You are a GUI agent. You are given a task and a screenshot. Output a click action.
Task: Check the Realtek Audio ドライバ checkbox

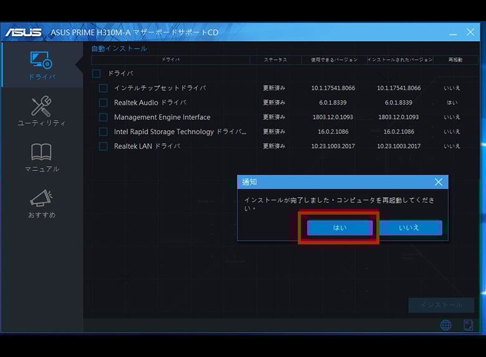click(x=103, y=103)
